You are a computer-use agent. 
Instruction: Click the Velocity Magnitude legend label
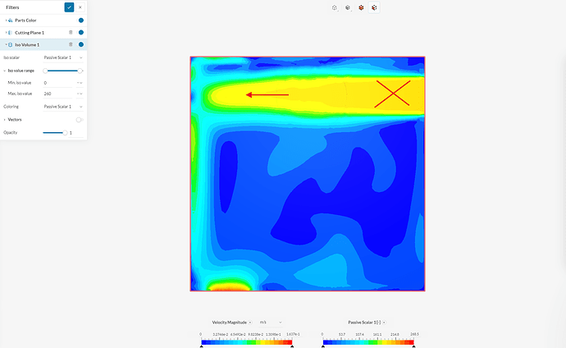(x=229, y=323)
